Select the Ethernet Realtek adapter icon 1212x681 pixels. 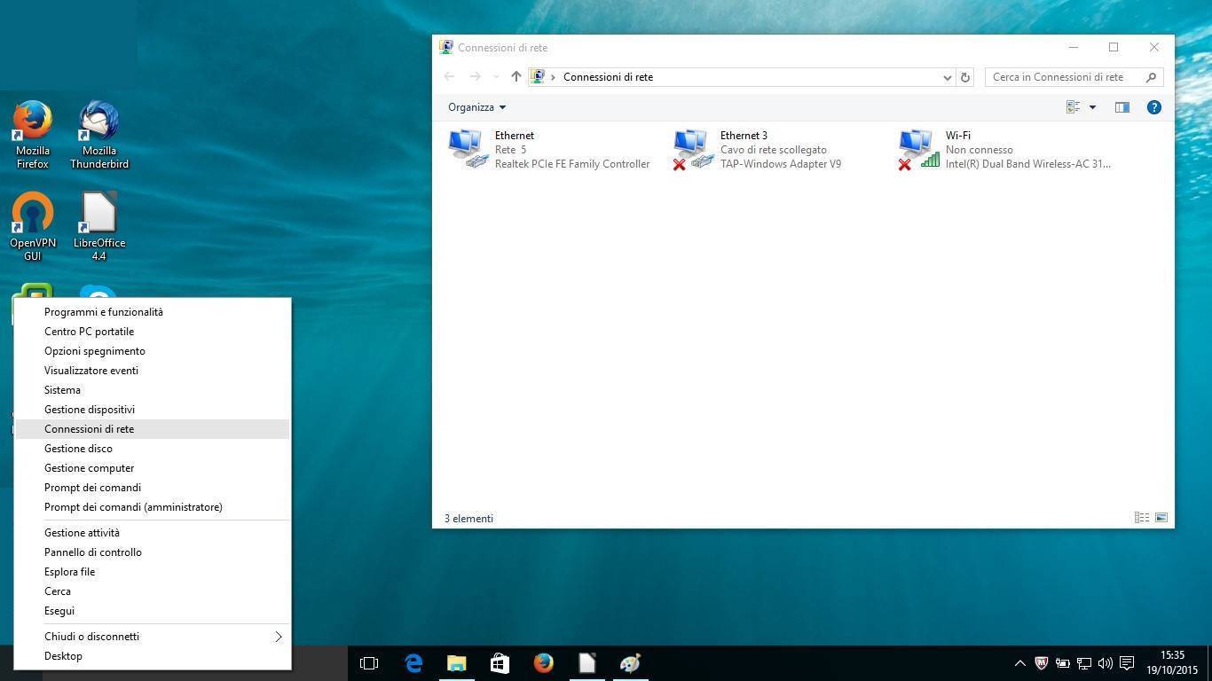click(x=468, y=149)
